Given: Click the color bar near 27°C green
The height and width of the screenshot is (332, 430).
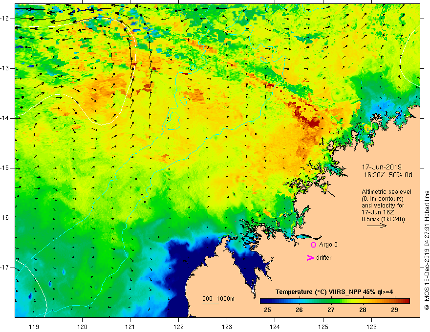Looking at the screenshot, I should click(331, 301).
